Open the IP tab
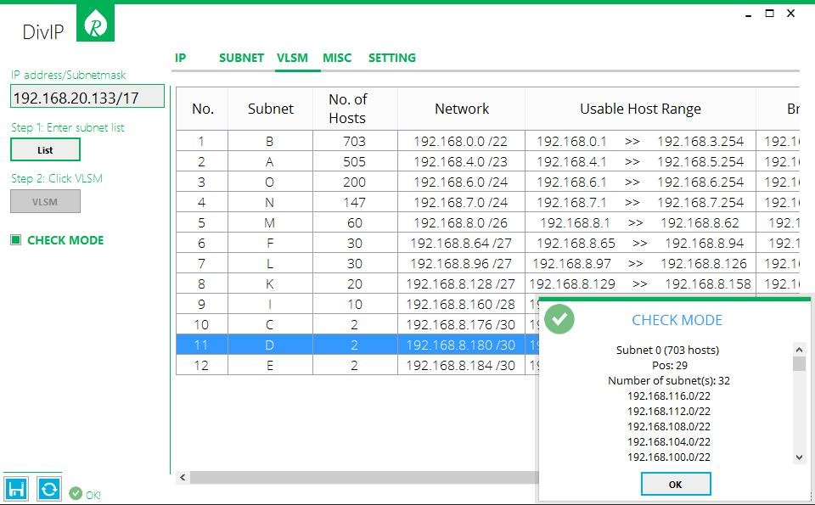 coord(180,58)
